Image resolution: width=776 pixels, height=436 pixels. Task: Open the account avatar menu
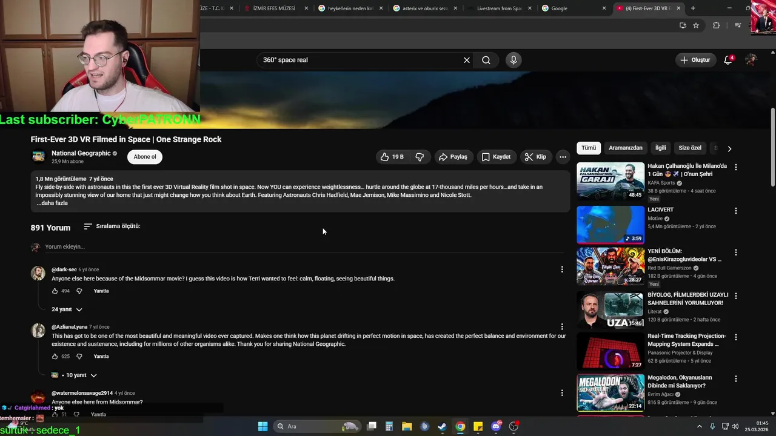pyautogui.click(x=751, y=60)
